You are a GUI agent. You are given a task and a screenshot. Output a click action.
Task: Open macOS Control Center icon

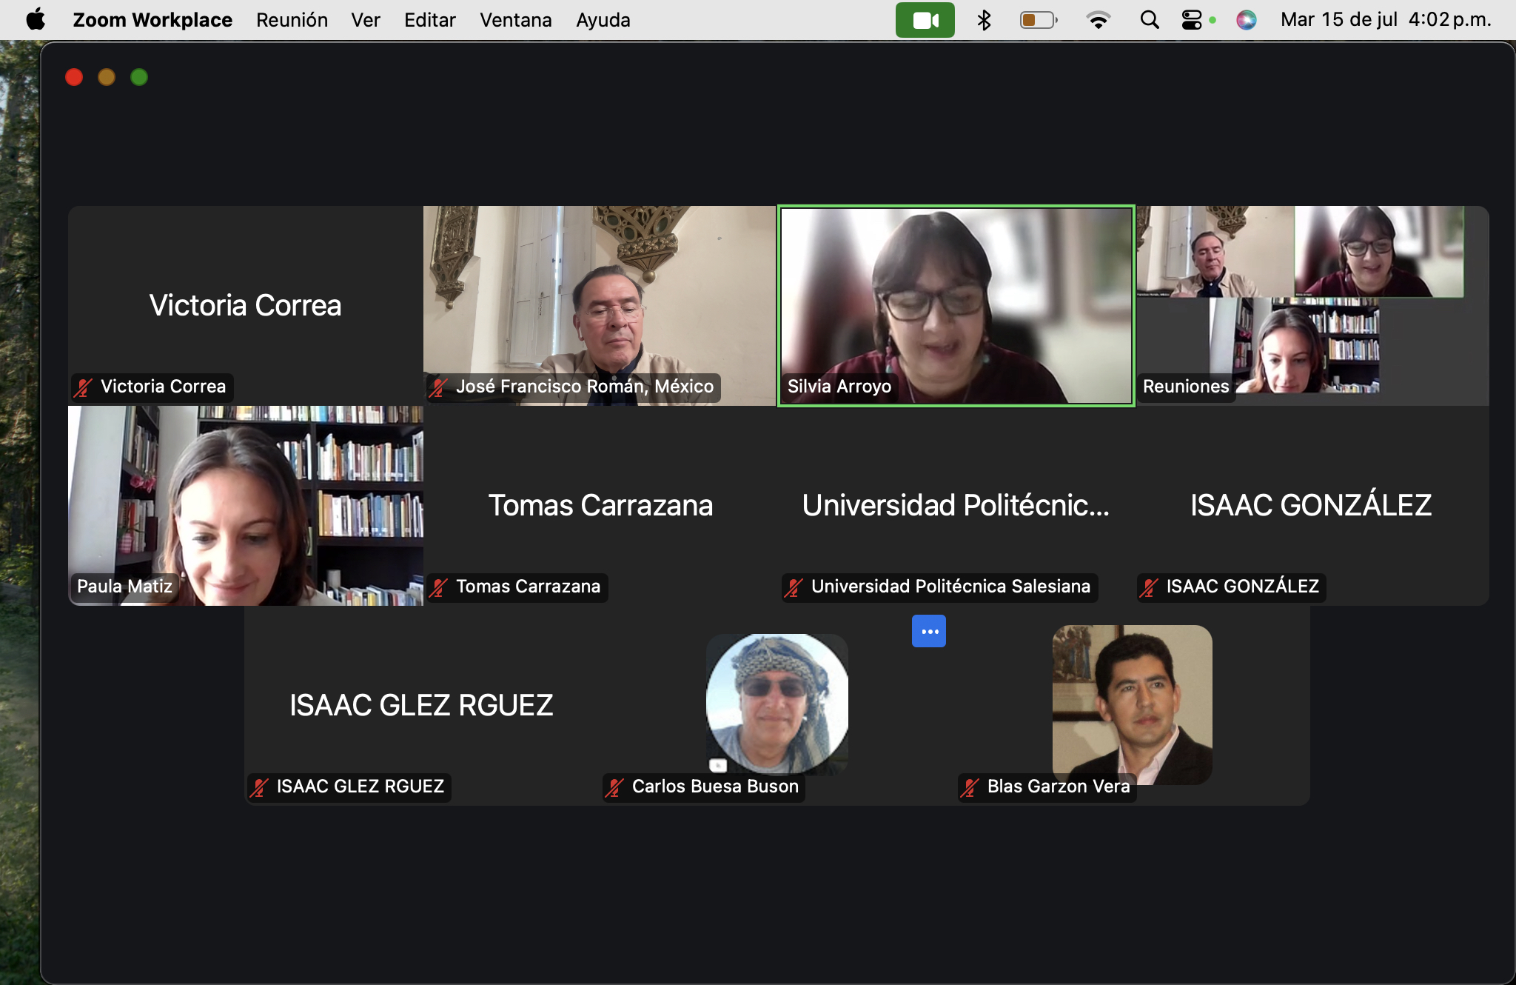(x=1192, y=20)
